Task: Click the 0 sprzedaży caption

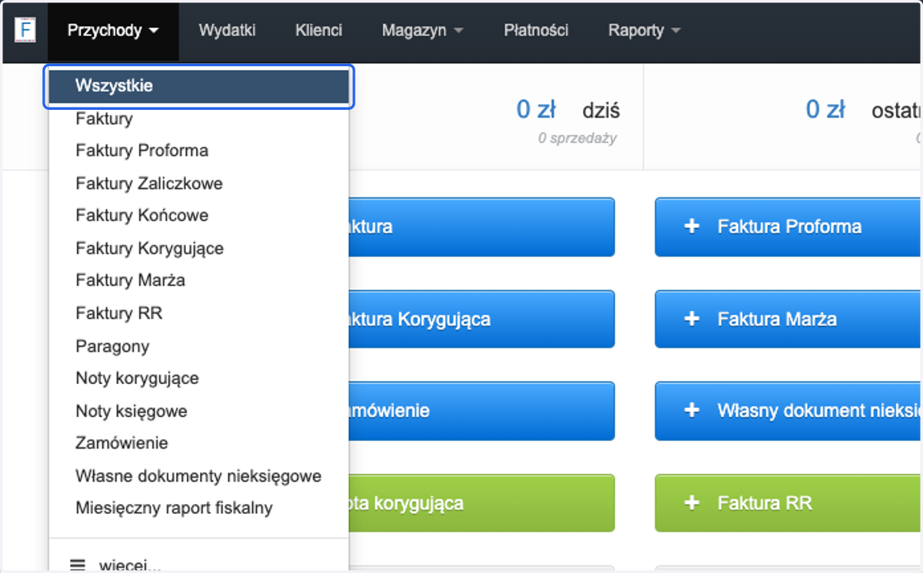Action: 578,138
